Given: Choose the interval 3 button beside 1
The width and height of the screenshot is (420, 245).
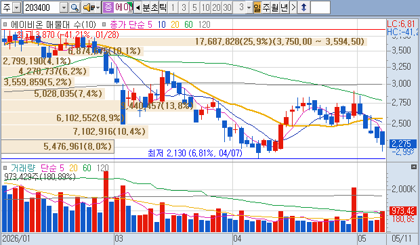Looking at the screenshot, I should click(x=184, y=7).
